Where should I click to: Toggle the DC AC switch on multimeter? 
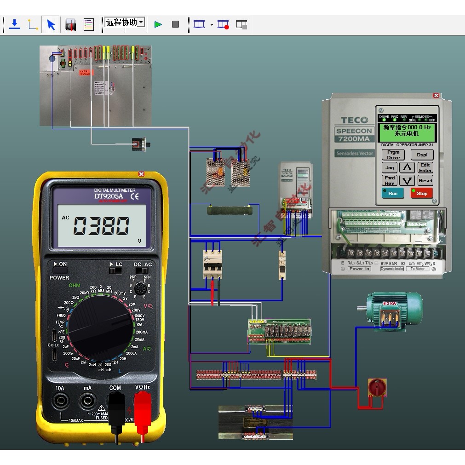point(142,270)
